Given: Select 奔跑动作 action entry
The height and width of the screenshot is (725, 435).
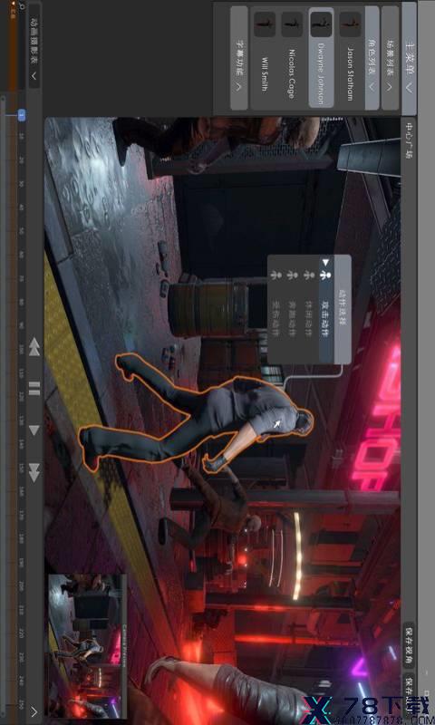Looking at the screenshot, I should (292, 319).
